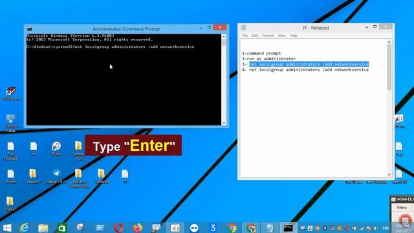Maximize the Command Prompt window
The image size is (414, 233).
209,27
